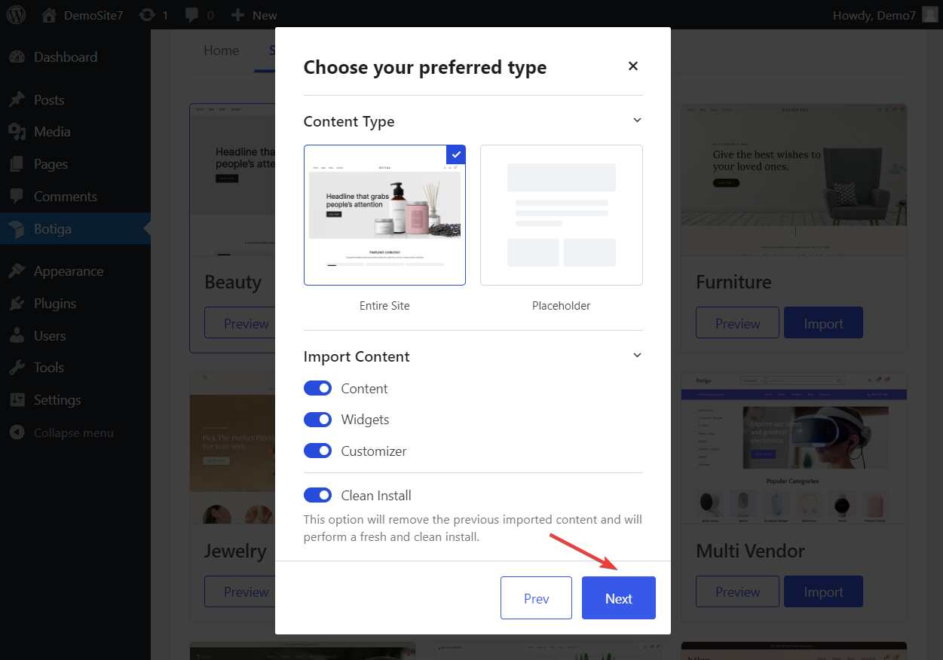Open the Howdy, Demo7 account menu
Screen dimensions: 943x660
point(885,15)
